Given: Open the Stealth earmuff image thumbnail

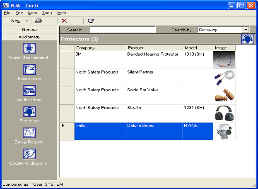Looking at the screenshot, I should [x=224, y=113].
